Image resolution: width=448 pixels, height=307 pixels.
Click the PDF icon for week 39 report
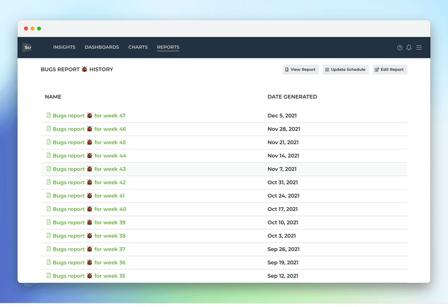point(48,222)
